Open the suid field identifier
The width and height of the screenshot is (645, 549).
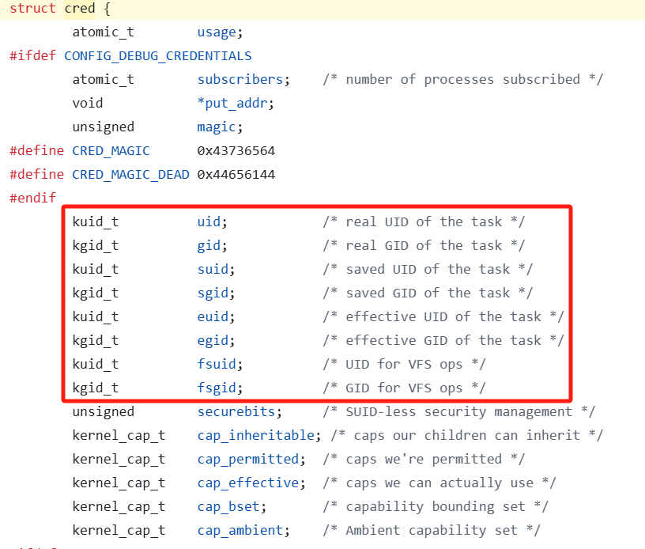(213, 269)
